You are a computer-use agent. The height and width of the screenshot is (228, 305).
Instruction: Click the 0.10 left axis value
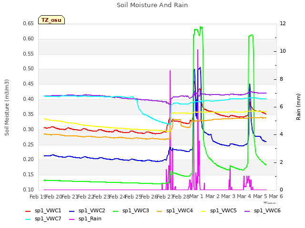point(29,190)
